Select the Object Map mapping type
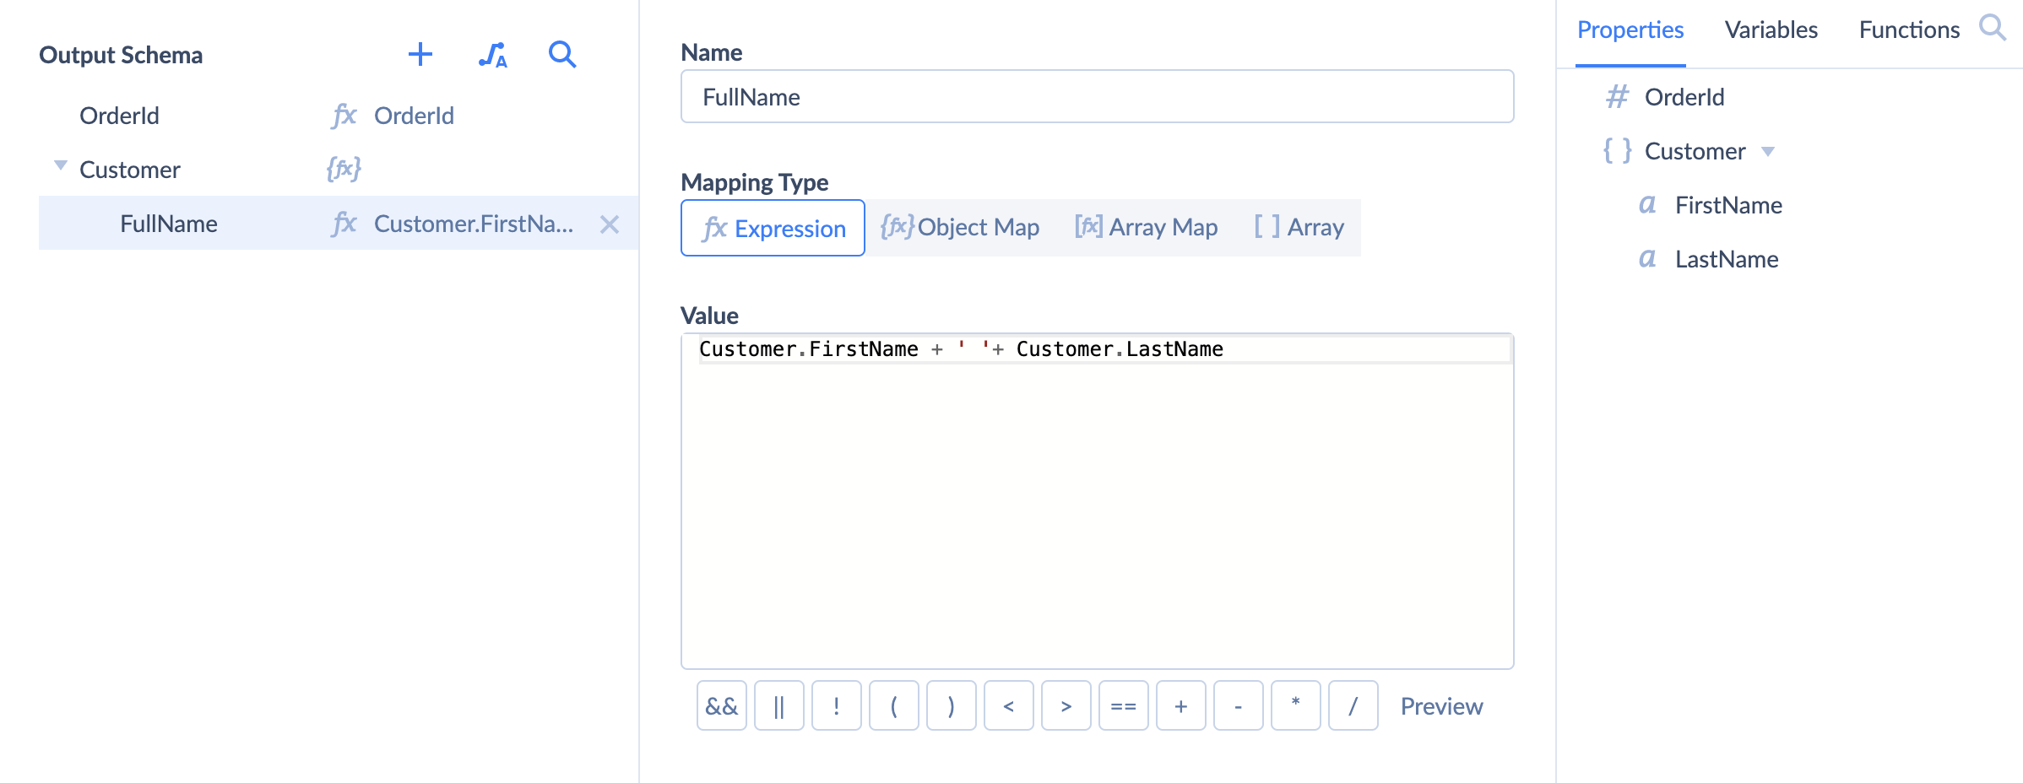Viewport: 2023px width, 783px height. (960, 228)
